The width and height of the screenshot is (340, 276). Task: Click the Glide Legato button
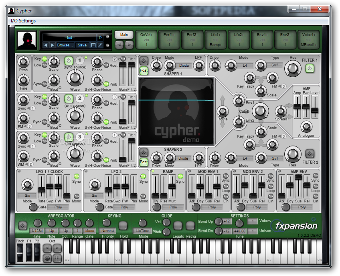click(x=178, y=226)
